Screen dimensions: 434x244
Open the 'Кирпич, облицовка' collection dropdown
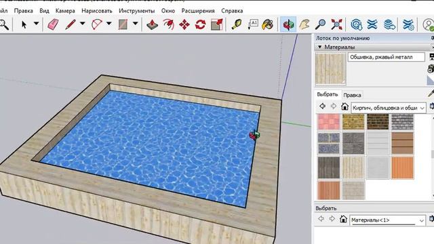(389, 108)
